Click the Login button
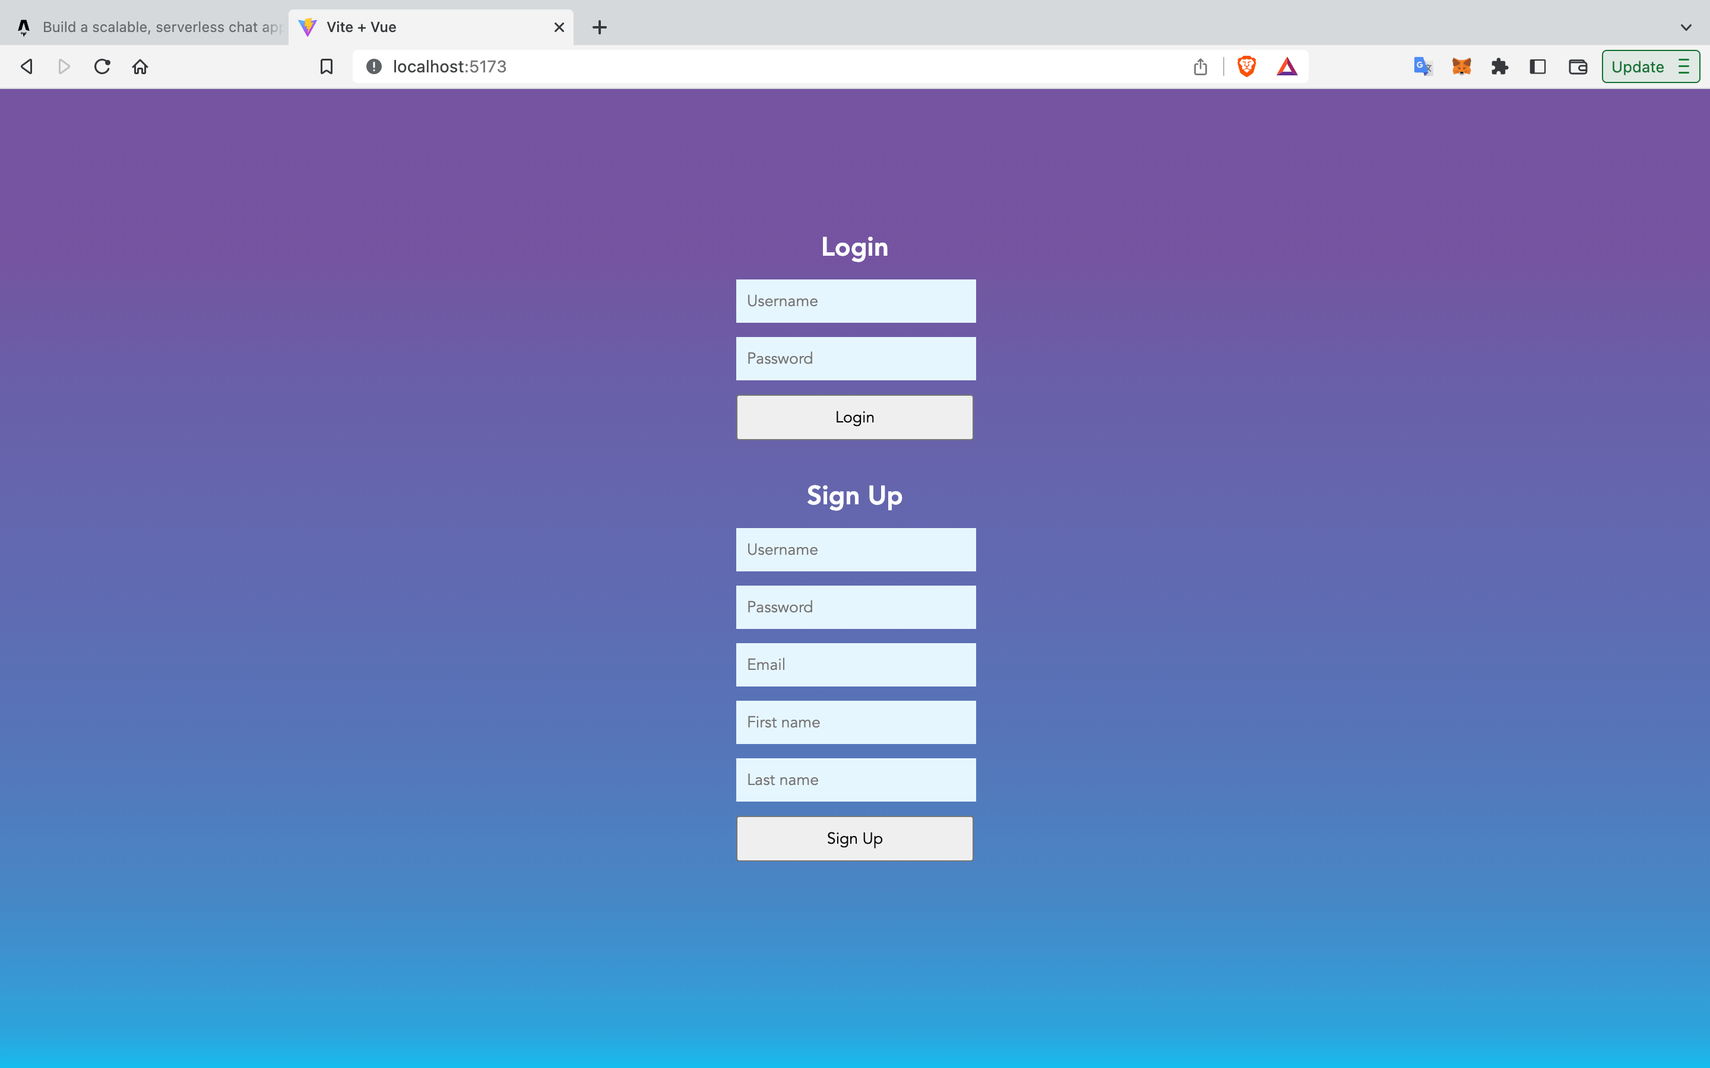 pos(854,416)
